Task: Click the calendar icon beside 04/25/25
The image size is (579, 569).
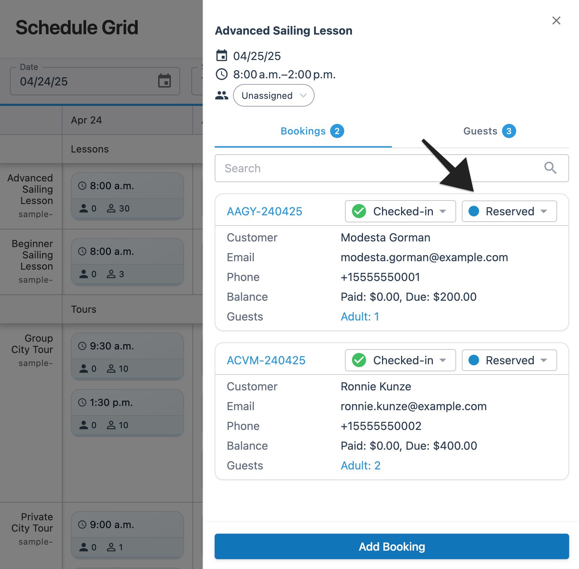Action: pyautogui.click(x=222, y=56)
